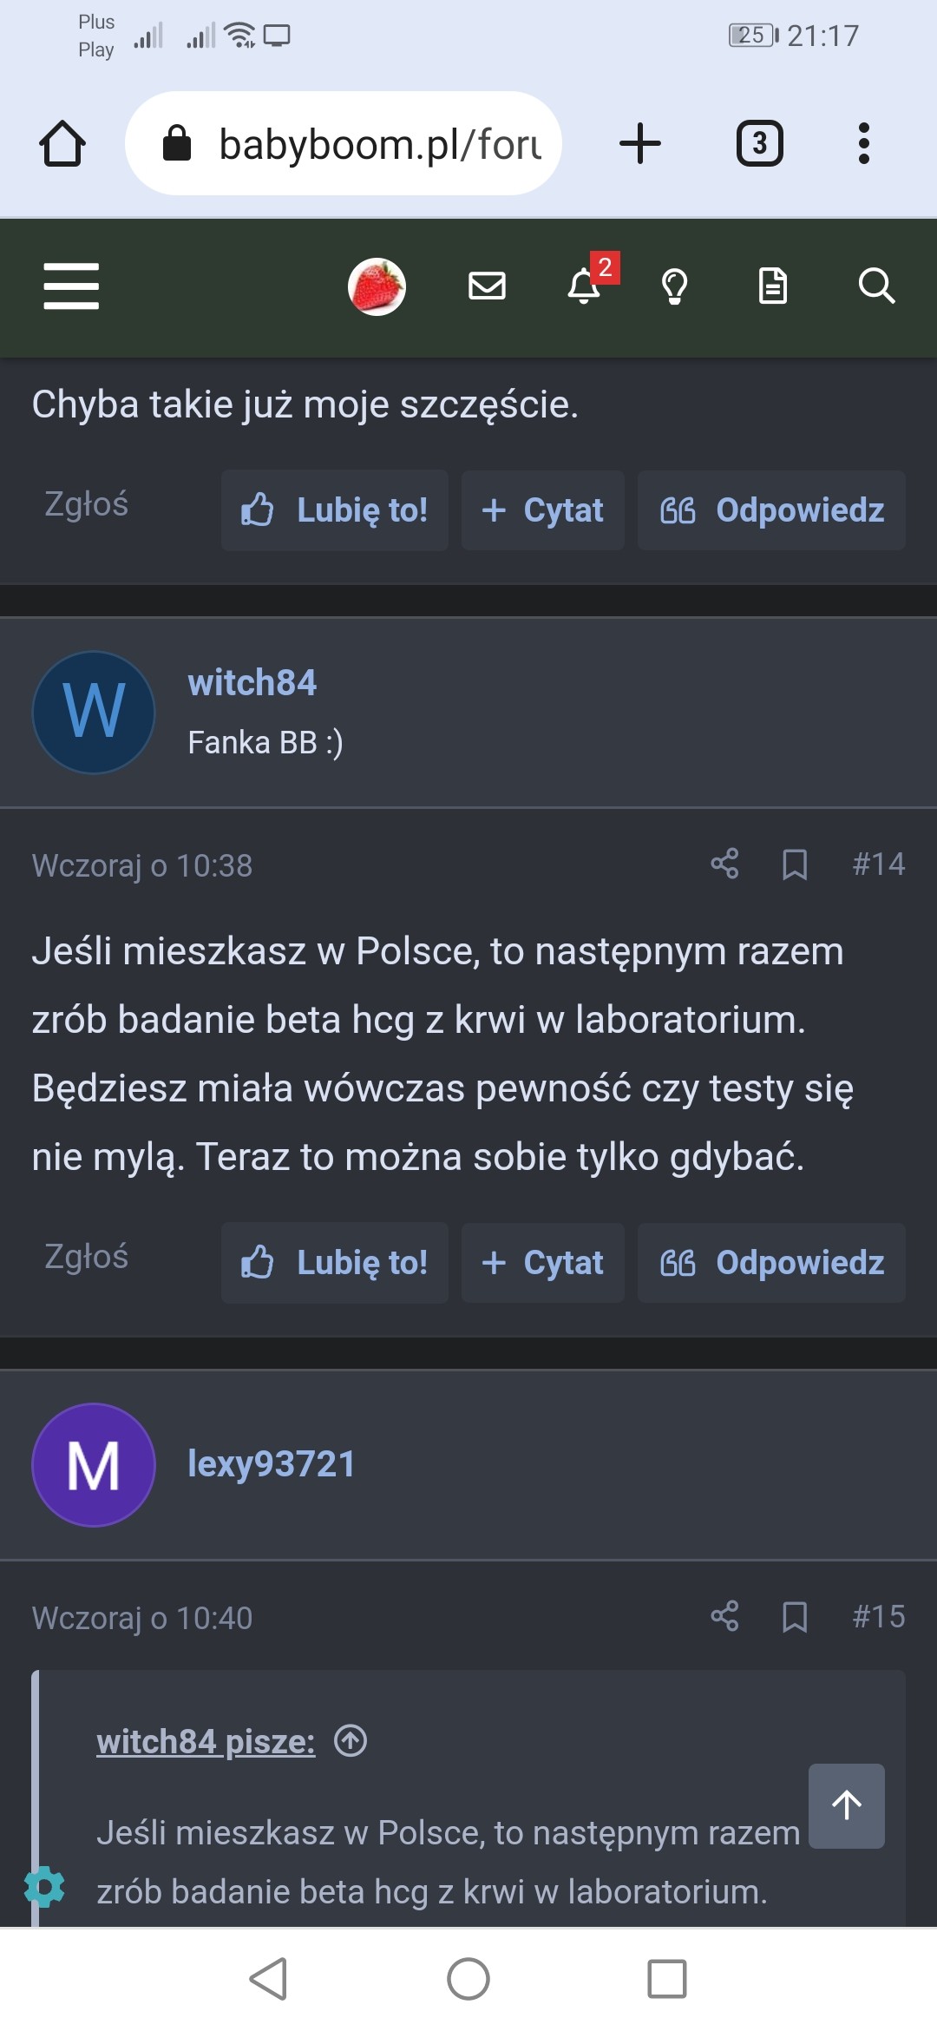Open the document icon in forum header
Image resolution: width=937 pixels, height=2031 pixels.
772,286
